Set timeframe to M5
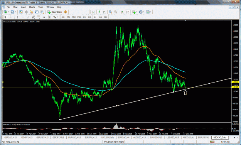The height and width of the screenshot is (145, 241). [68, 17]
